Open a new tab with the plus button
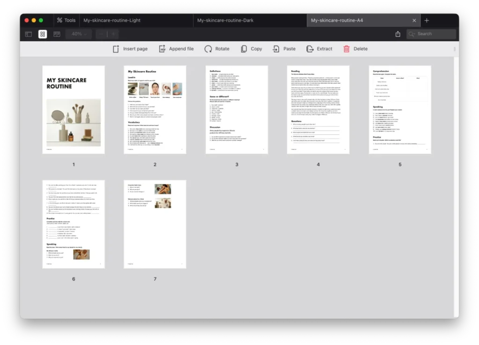Image resolution: width=479 pixels, height=345 pixels. [x=427, y=20]
